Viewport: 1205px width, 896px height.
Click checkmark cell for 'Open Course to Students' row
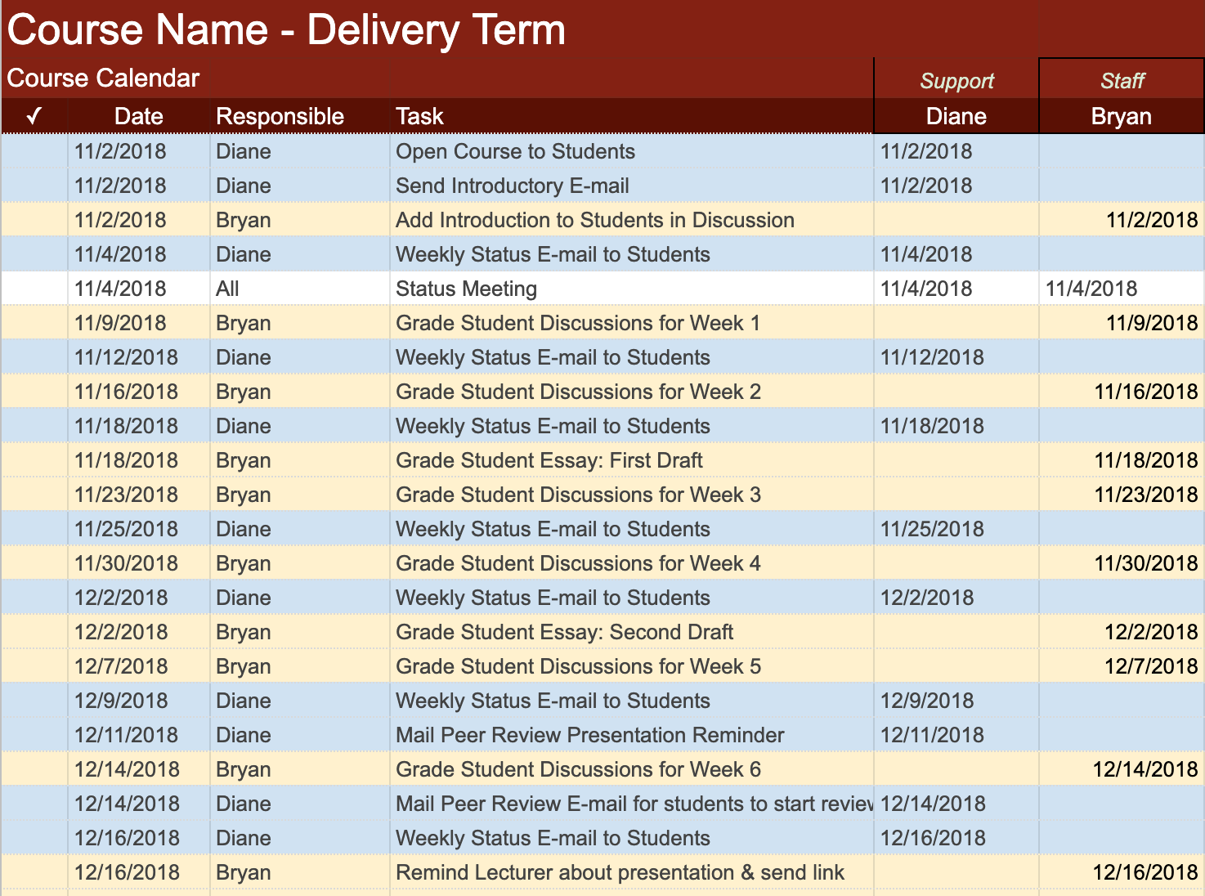point(34,151)
